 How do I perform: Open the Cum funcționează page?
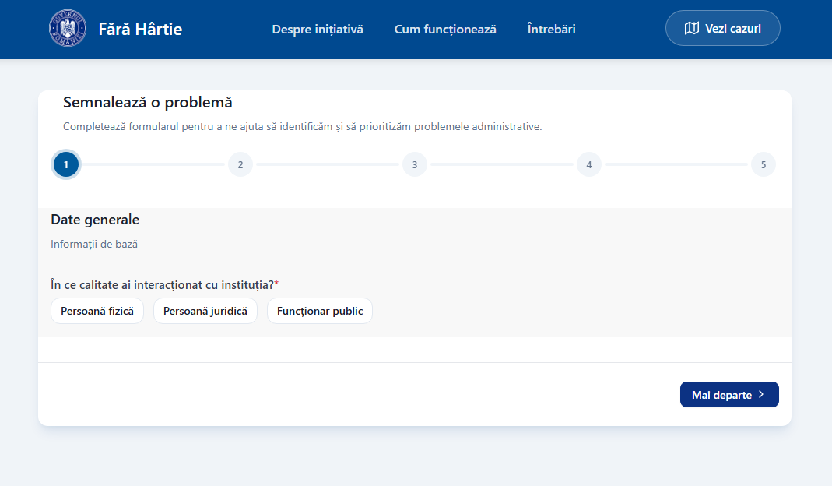pos(445,29)
